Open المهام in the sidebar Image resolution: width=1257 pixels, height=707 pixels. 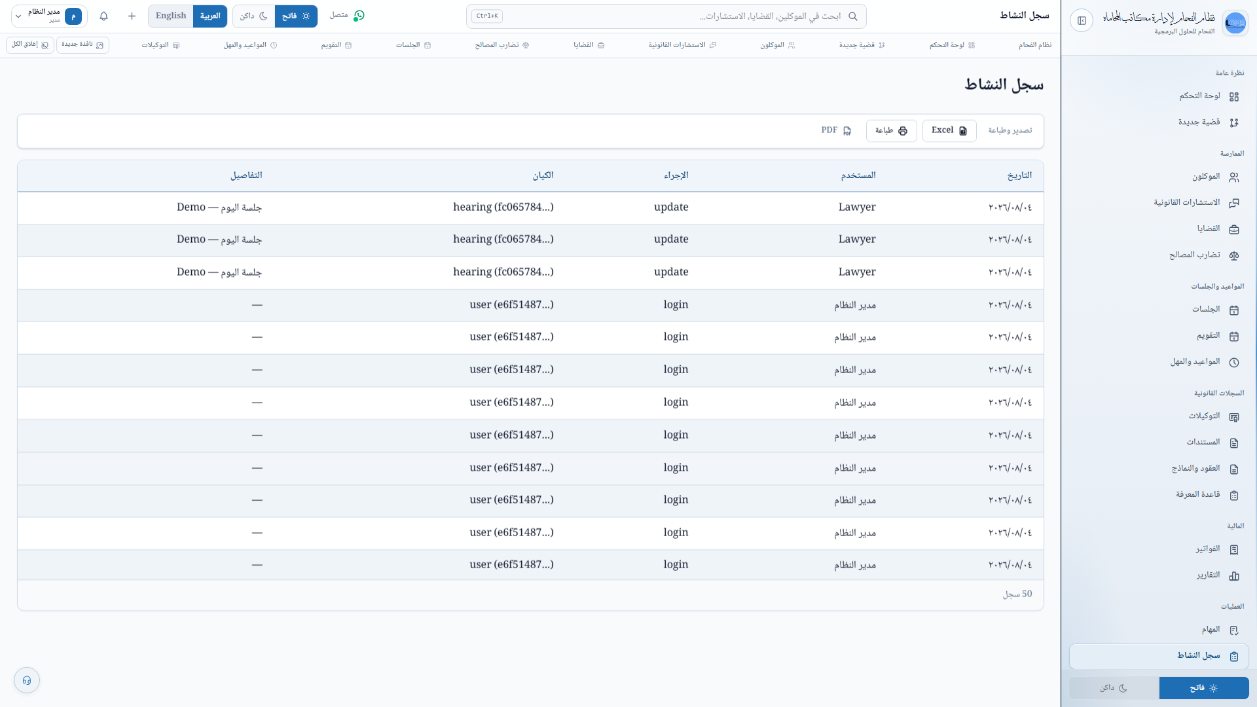click(x=1159, y=630)
